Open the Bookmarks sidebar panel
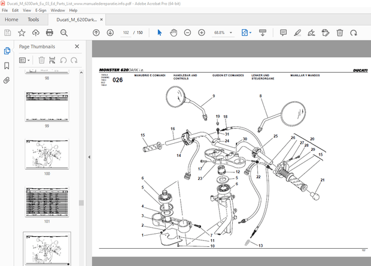Screen dimensions: 371x266 tap(7, 66)
